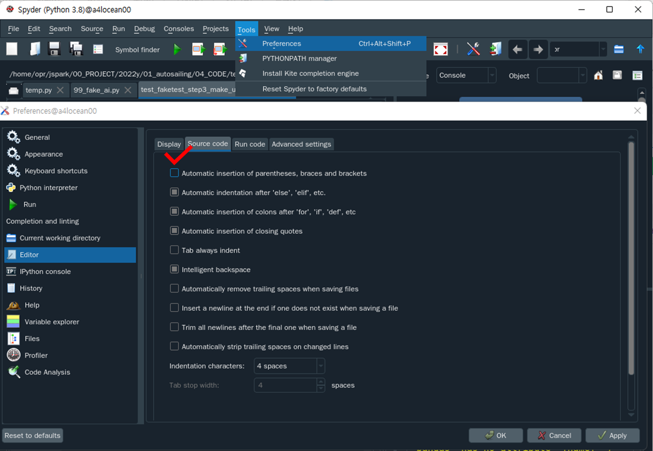The image size is (653, 451).
Task: Enable Tab always indent checkbox
Action: [174, 250]
